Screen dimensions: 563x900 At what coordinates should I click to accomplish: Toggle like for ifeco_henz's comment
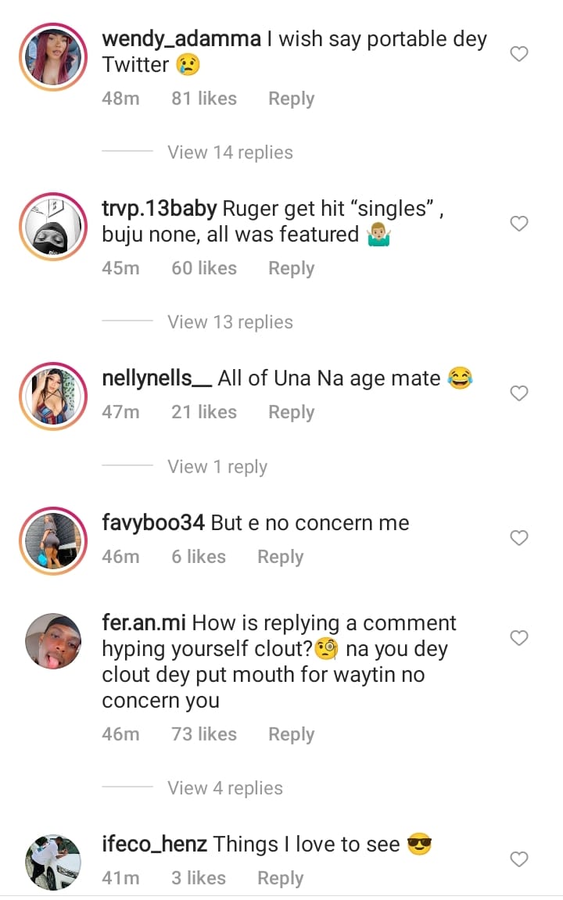point(519,859)
